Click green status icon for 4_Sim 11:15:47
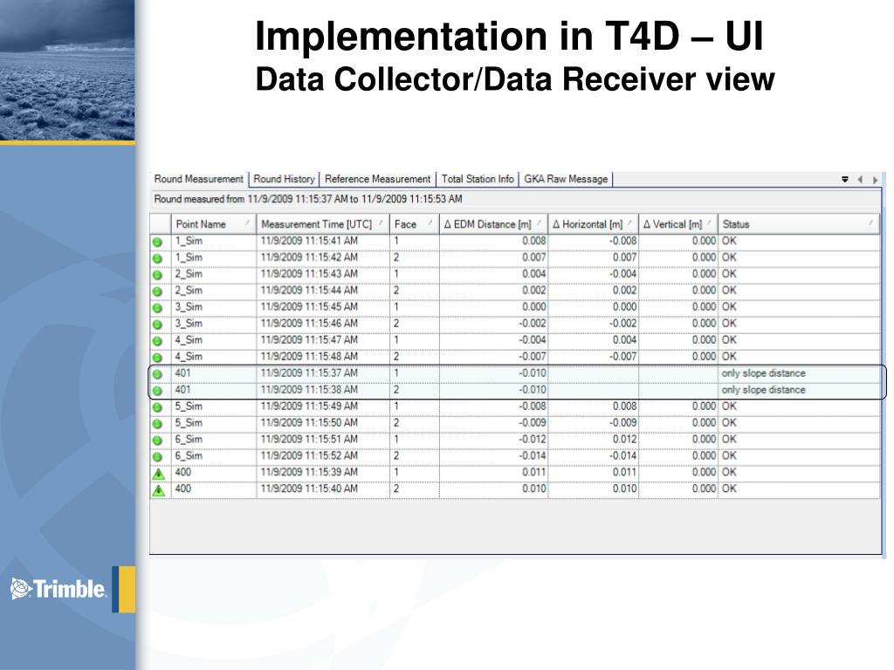This screenshot has width=894, height=670. pyautogui.click(x=158, y=341)
